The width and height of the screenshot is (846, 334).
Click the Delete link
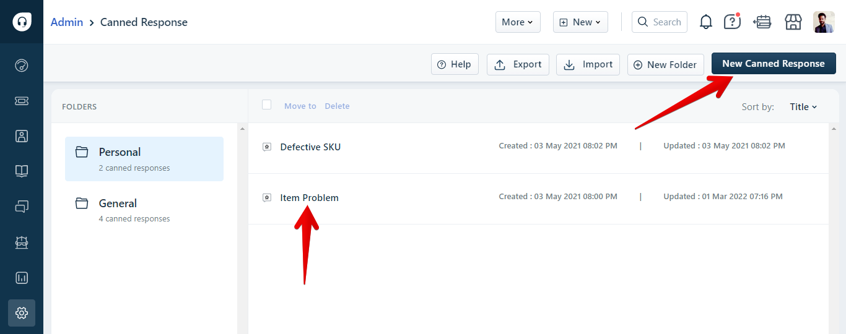click(337, 106)
